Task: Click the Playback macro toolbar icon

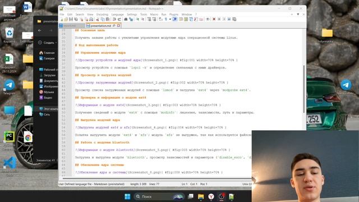Action: click(224, 19)
